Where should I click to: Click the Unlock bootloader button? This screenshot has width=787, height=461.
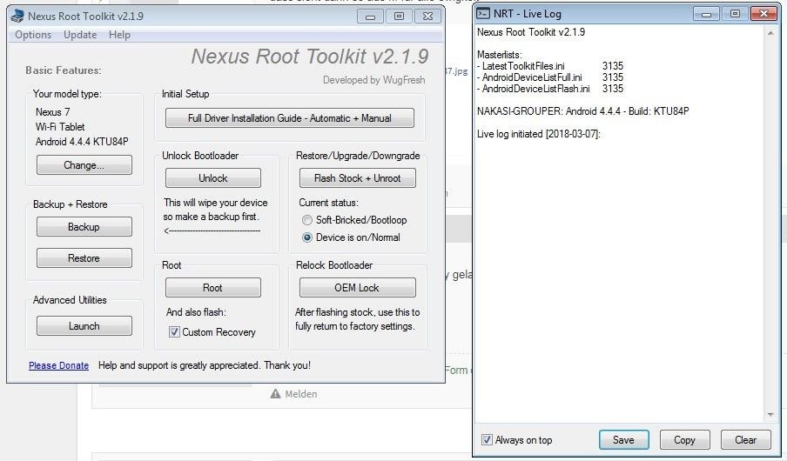pyautogui.click(x=212, y=177)
